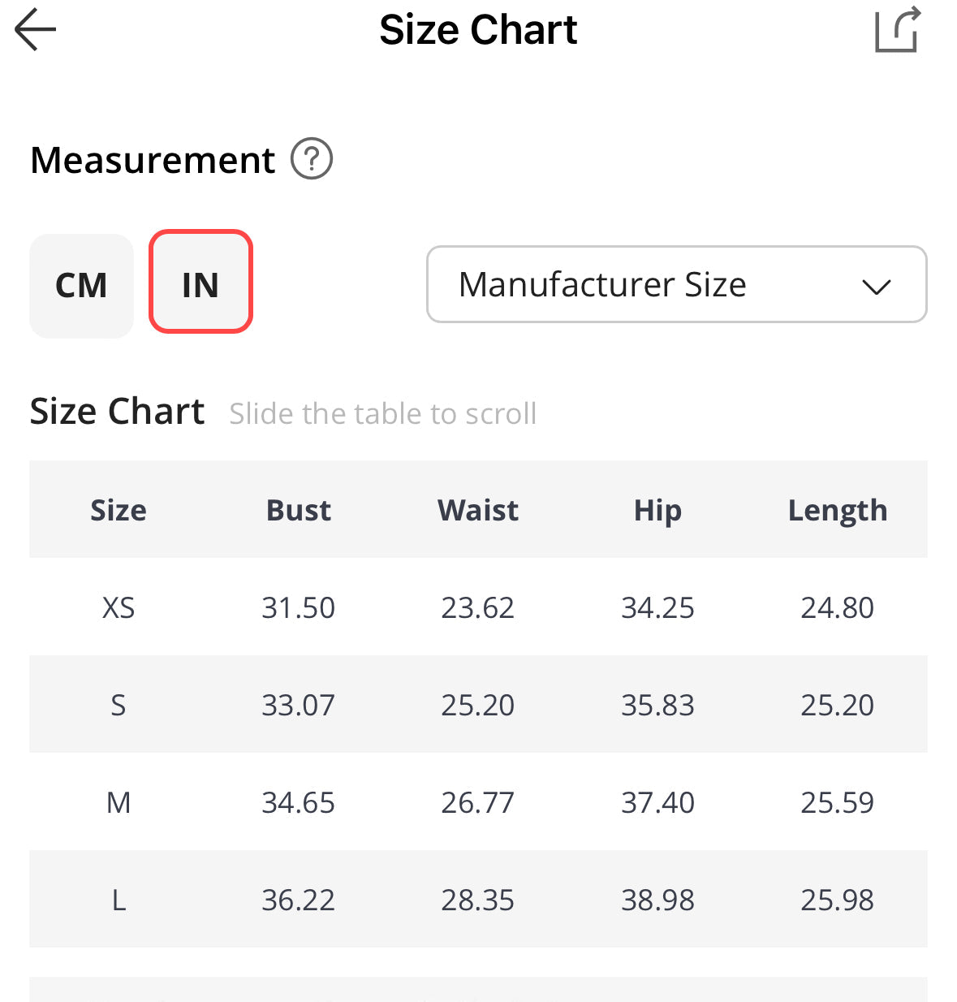Click the M waist value 26.77

point(478,802)
